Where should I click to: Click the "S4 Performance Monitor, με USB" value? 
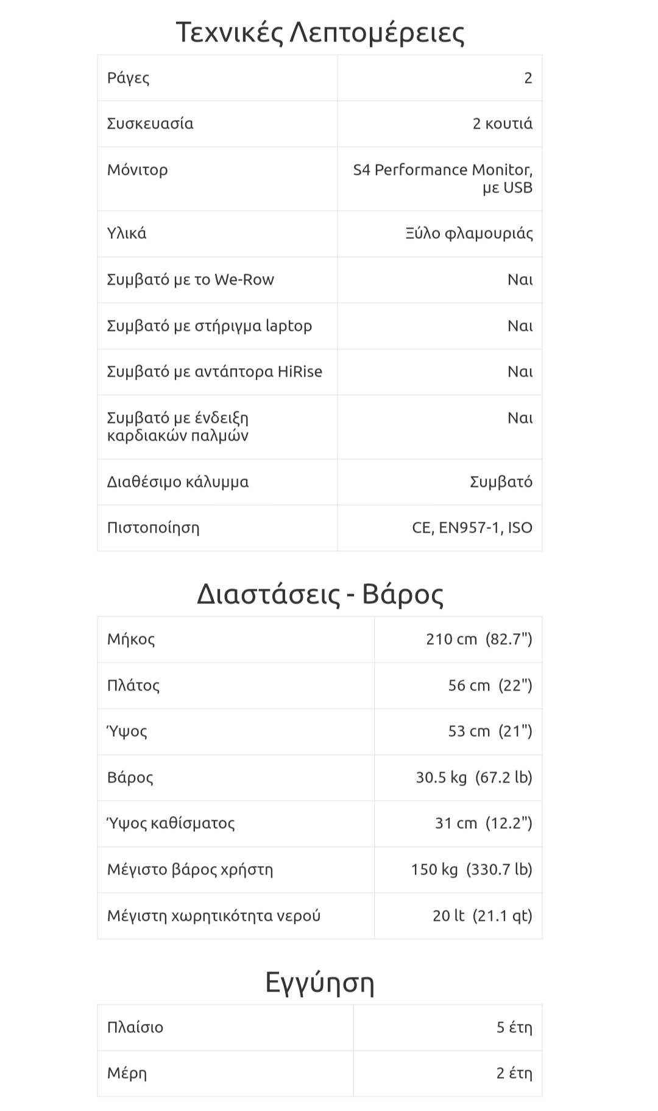coord(443,179)
